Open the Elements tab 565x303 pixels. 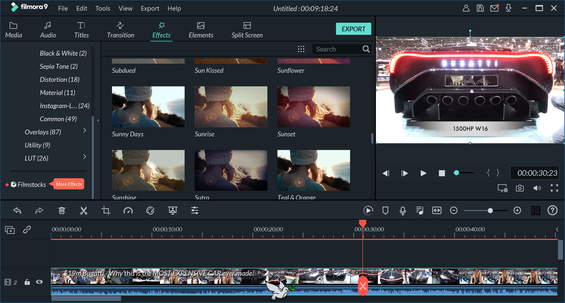(201, 30)
